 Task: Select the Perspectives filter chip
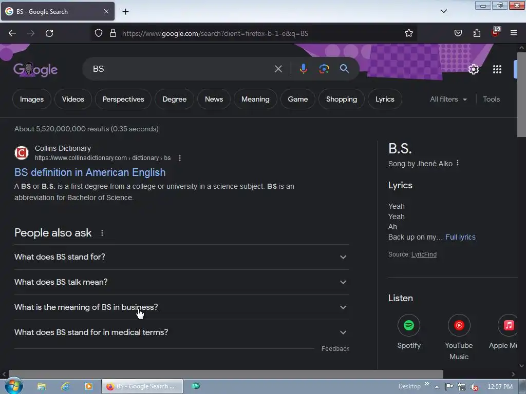[123, 99]
